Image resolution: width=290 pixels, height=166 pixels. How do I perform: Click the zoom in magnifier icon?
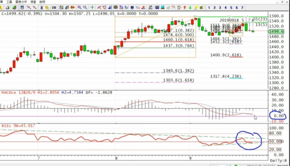click(79, 8)
